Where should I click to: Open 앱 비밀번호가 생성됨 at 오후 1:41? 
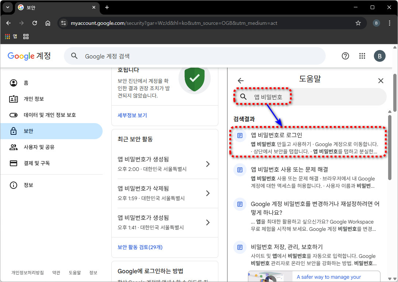click(165, 222)
